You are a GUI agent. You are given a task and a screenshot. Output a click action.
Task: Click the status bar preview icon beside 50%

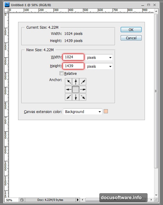point(22,200)
